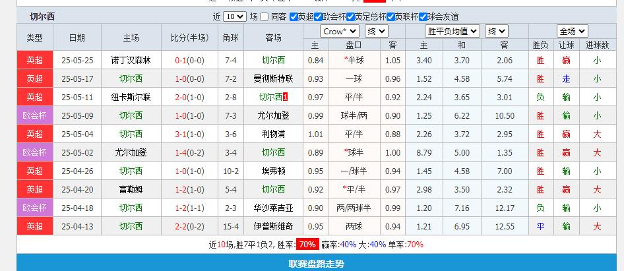Untick the 英联杯 checkbox

tap(390, 17)
